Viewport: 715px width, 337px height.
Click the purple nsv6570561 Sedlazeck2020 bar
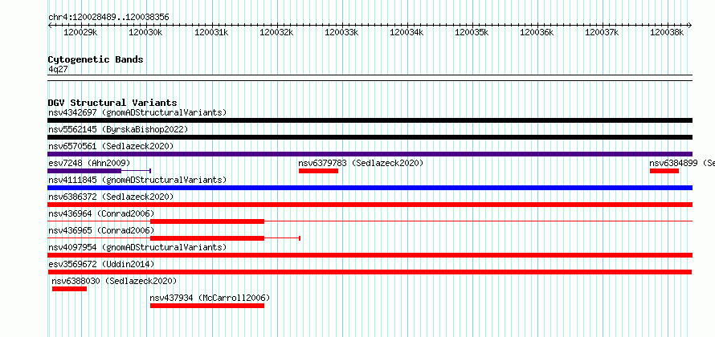tap(370, 154)
